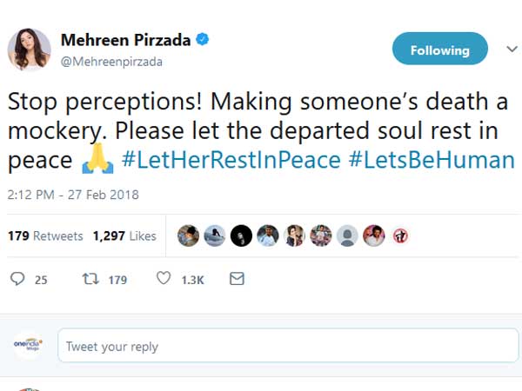Viewport: 522px width, 391px height.
Task: Click the grey default liker avatar
Action: (348, 235)
